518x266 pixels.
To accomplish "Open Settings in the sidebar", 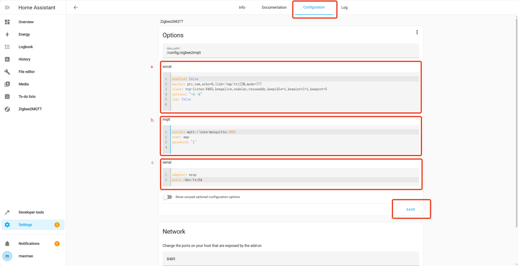I will click(x=33, y=225).
